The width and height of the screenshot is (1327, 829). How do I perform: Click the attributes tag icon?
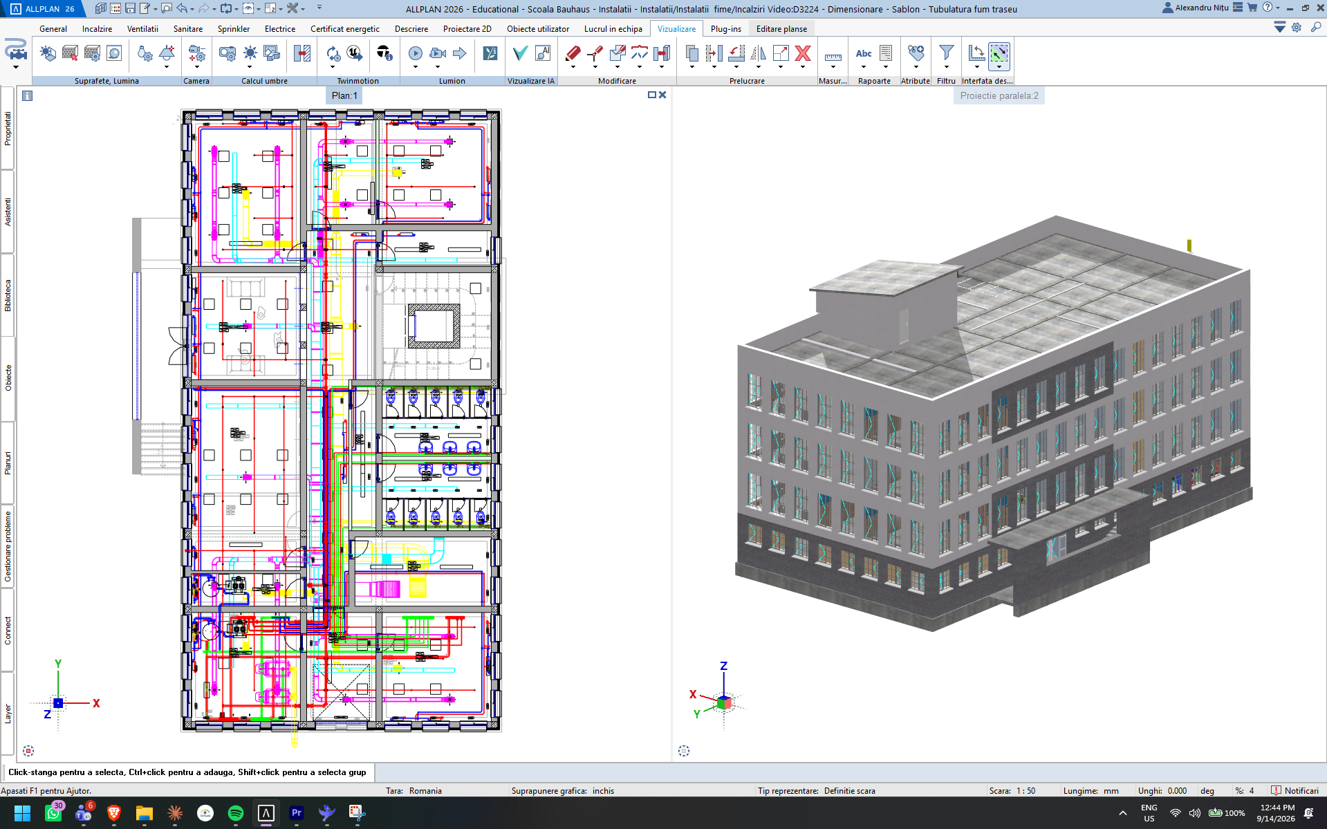(x=916, y=53)
